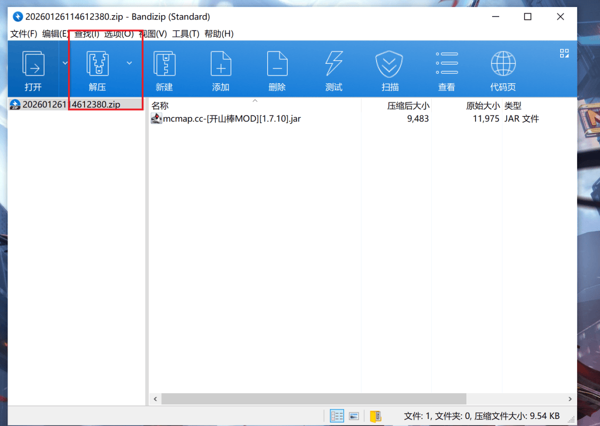
Task: Sort by 压缩后大小 column header
Action: (408, 106)
